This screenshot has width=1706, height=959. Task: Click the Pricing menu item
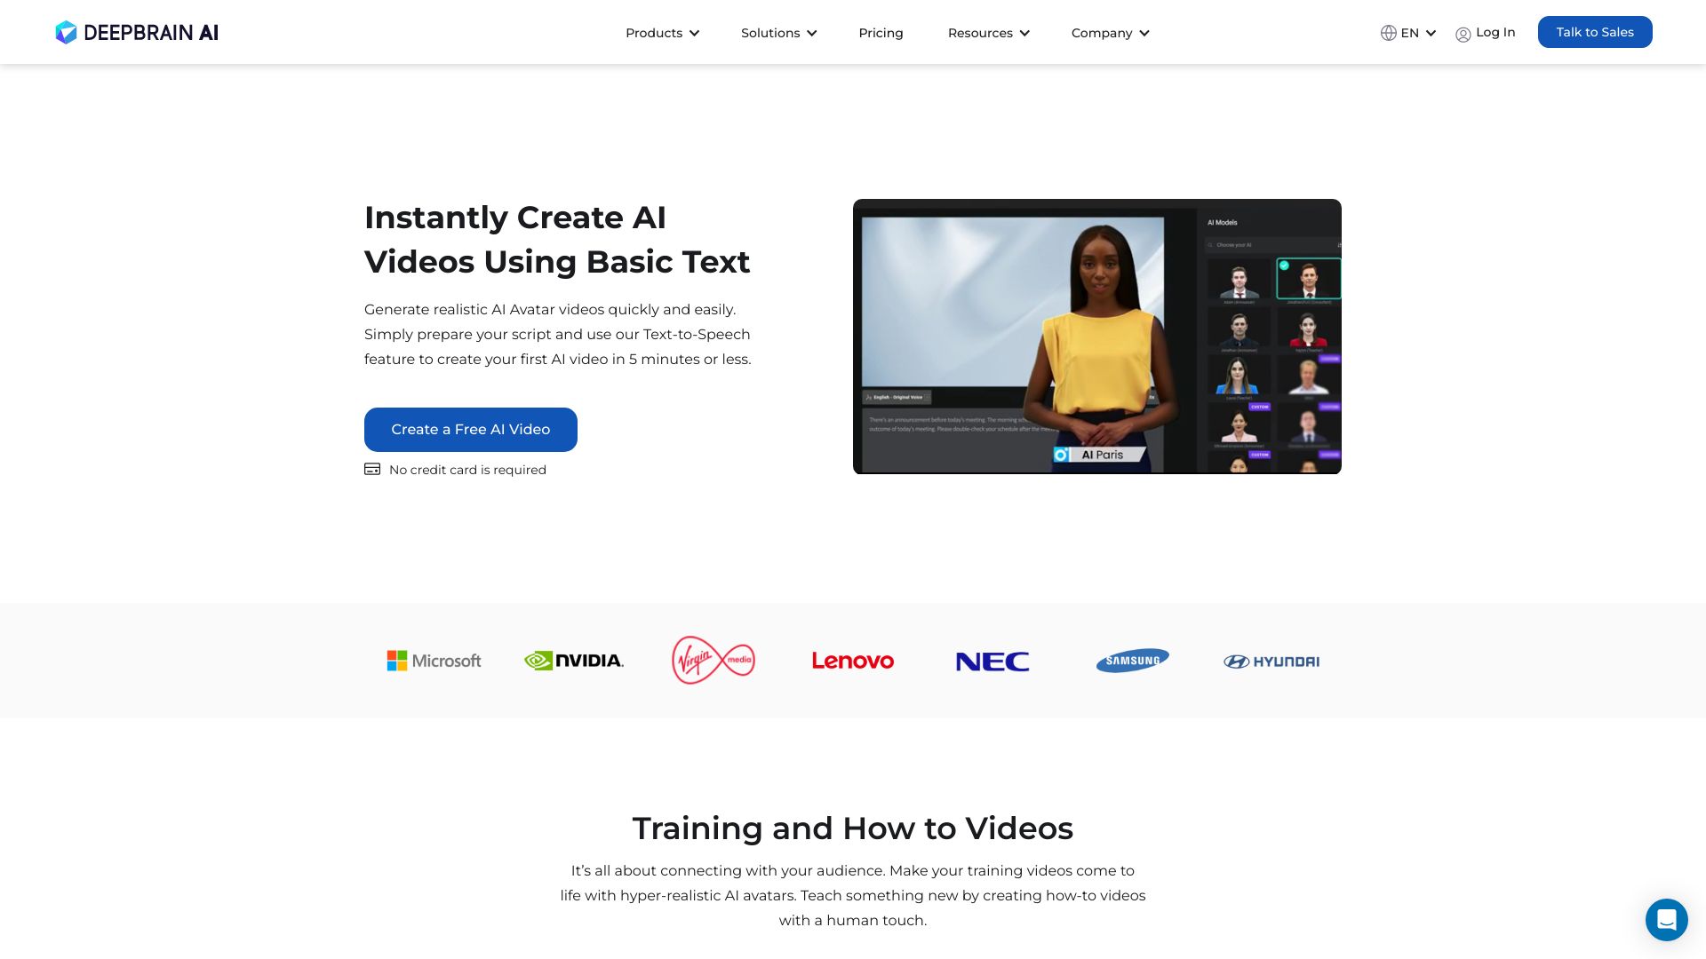point(881,32)
